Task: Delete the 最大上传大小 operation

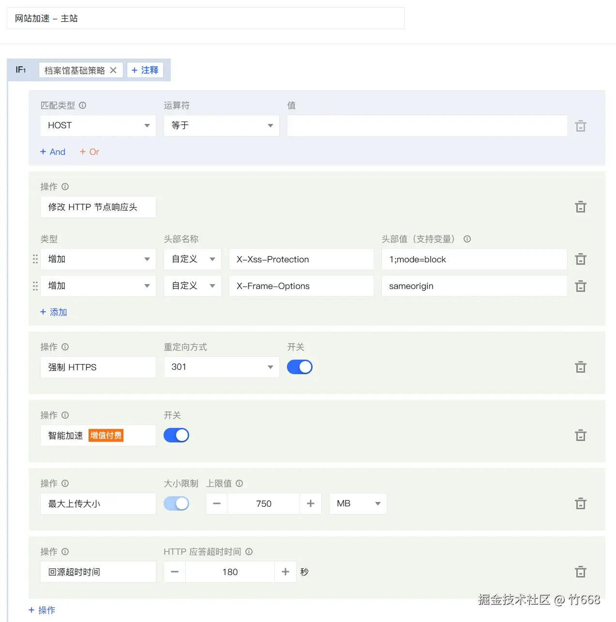Action: pyautogui.click(x=581, y=504)
